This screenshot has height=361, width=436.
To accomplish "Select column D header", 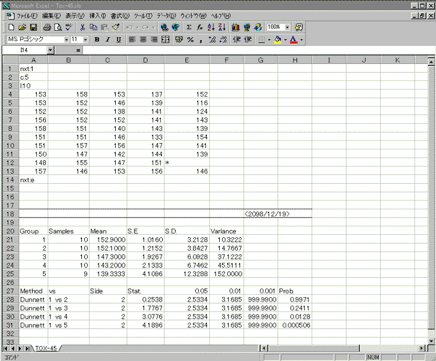I will click(145, 60).
